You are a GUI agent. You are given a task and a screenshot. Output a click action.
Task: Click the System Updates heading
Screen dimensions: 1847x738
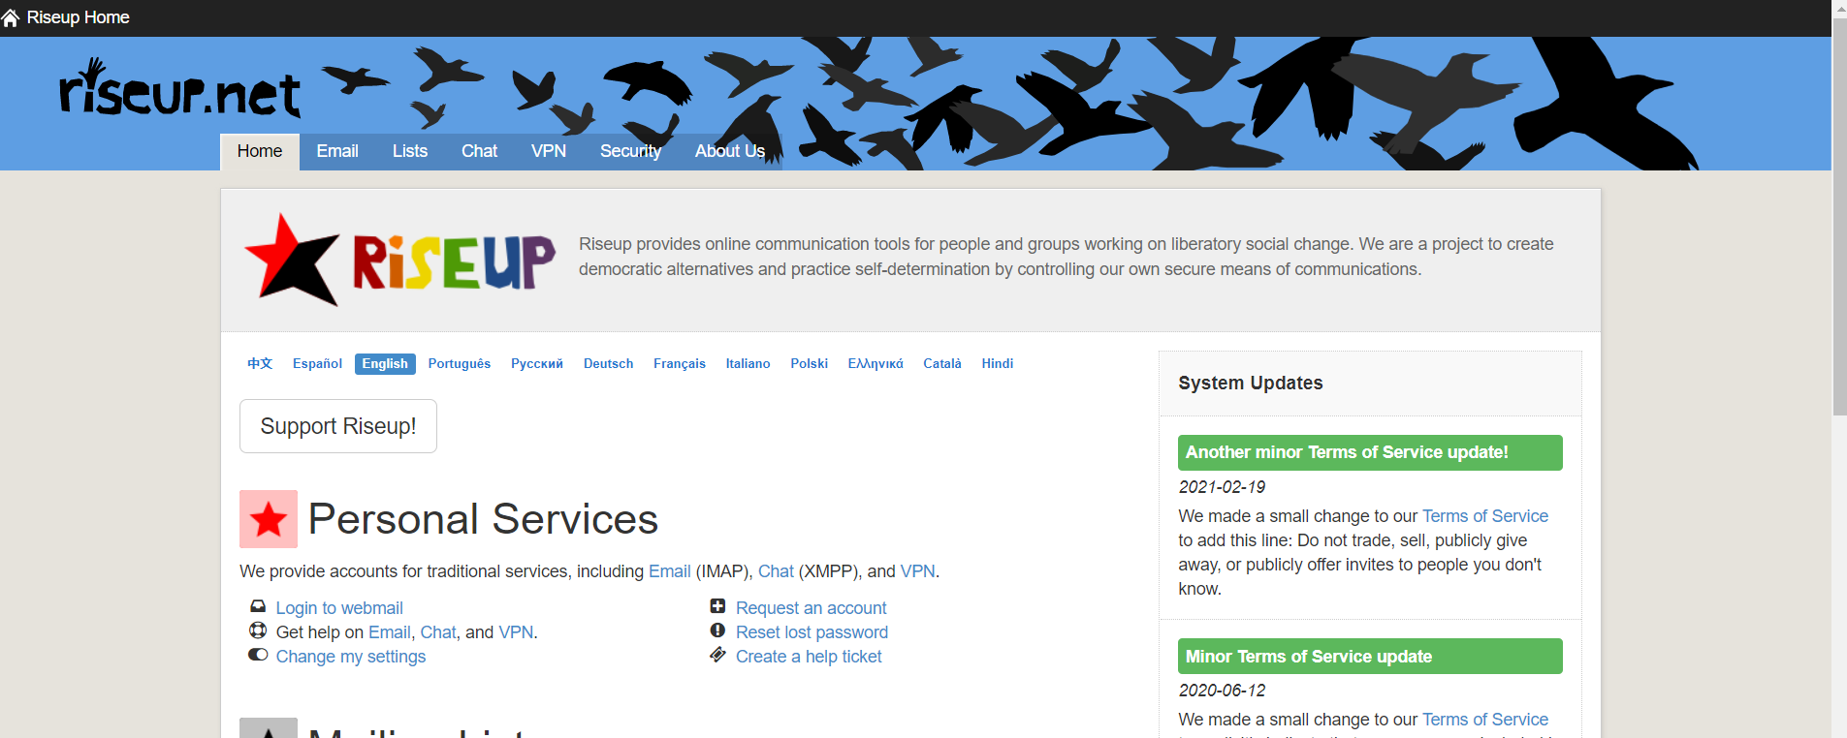(x=1251, y=383)
